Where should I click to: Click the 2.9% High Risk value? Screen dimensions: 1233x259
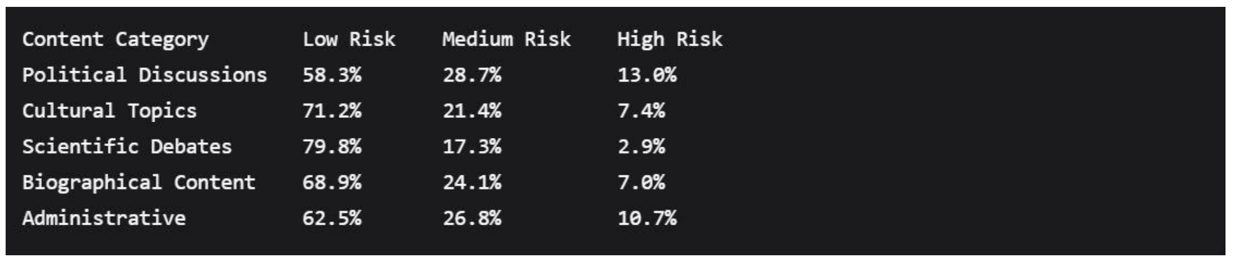pyautogui.click(x=641, y=147)
